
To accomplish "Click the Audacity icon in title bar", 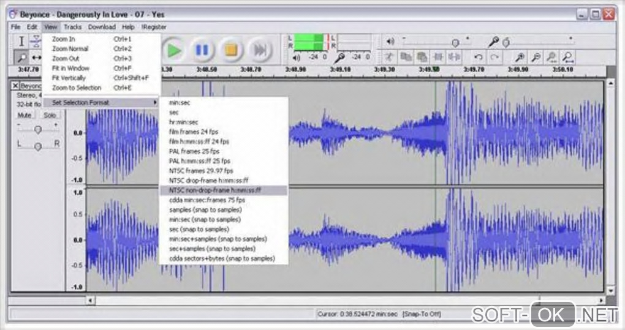I will (13, 14).
